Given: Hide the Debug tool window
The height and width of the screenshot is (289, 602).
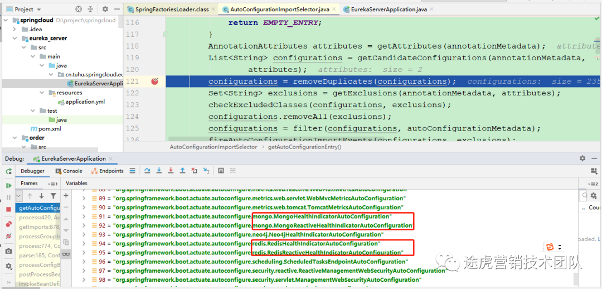Looking at the screenshot, I should pos(594,158).
